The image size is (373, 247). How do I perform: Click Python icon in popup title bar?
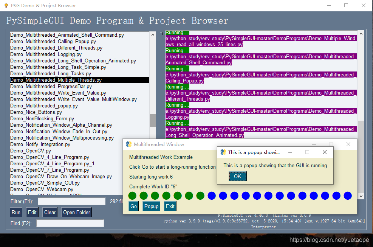[223, 152]
